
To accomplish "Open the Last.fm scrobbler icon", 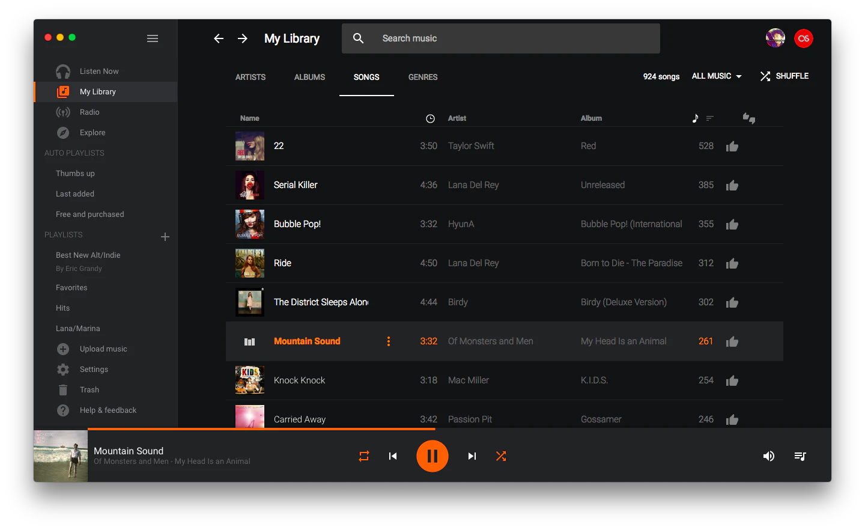I will coord(804,38).
